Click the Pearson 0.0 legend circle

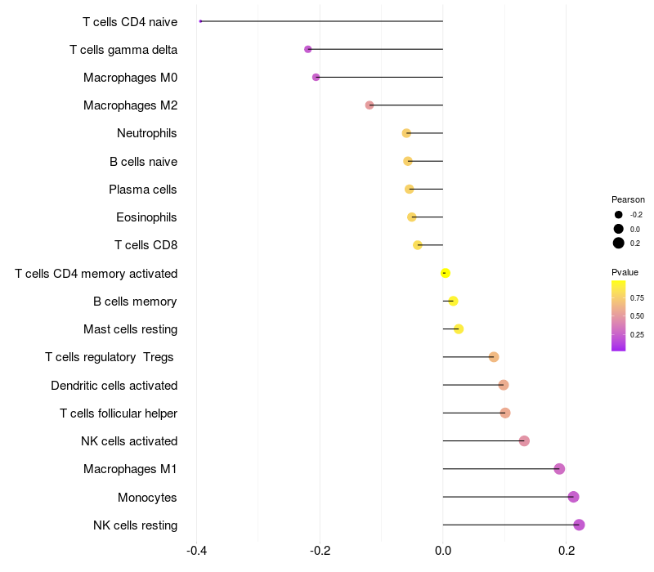pos(619,229)
